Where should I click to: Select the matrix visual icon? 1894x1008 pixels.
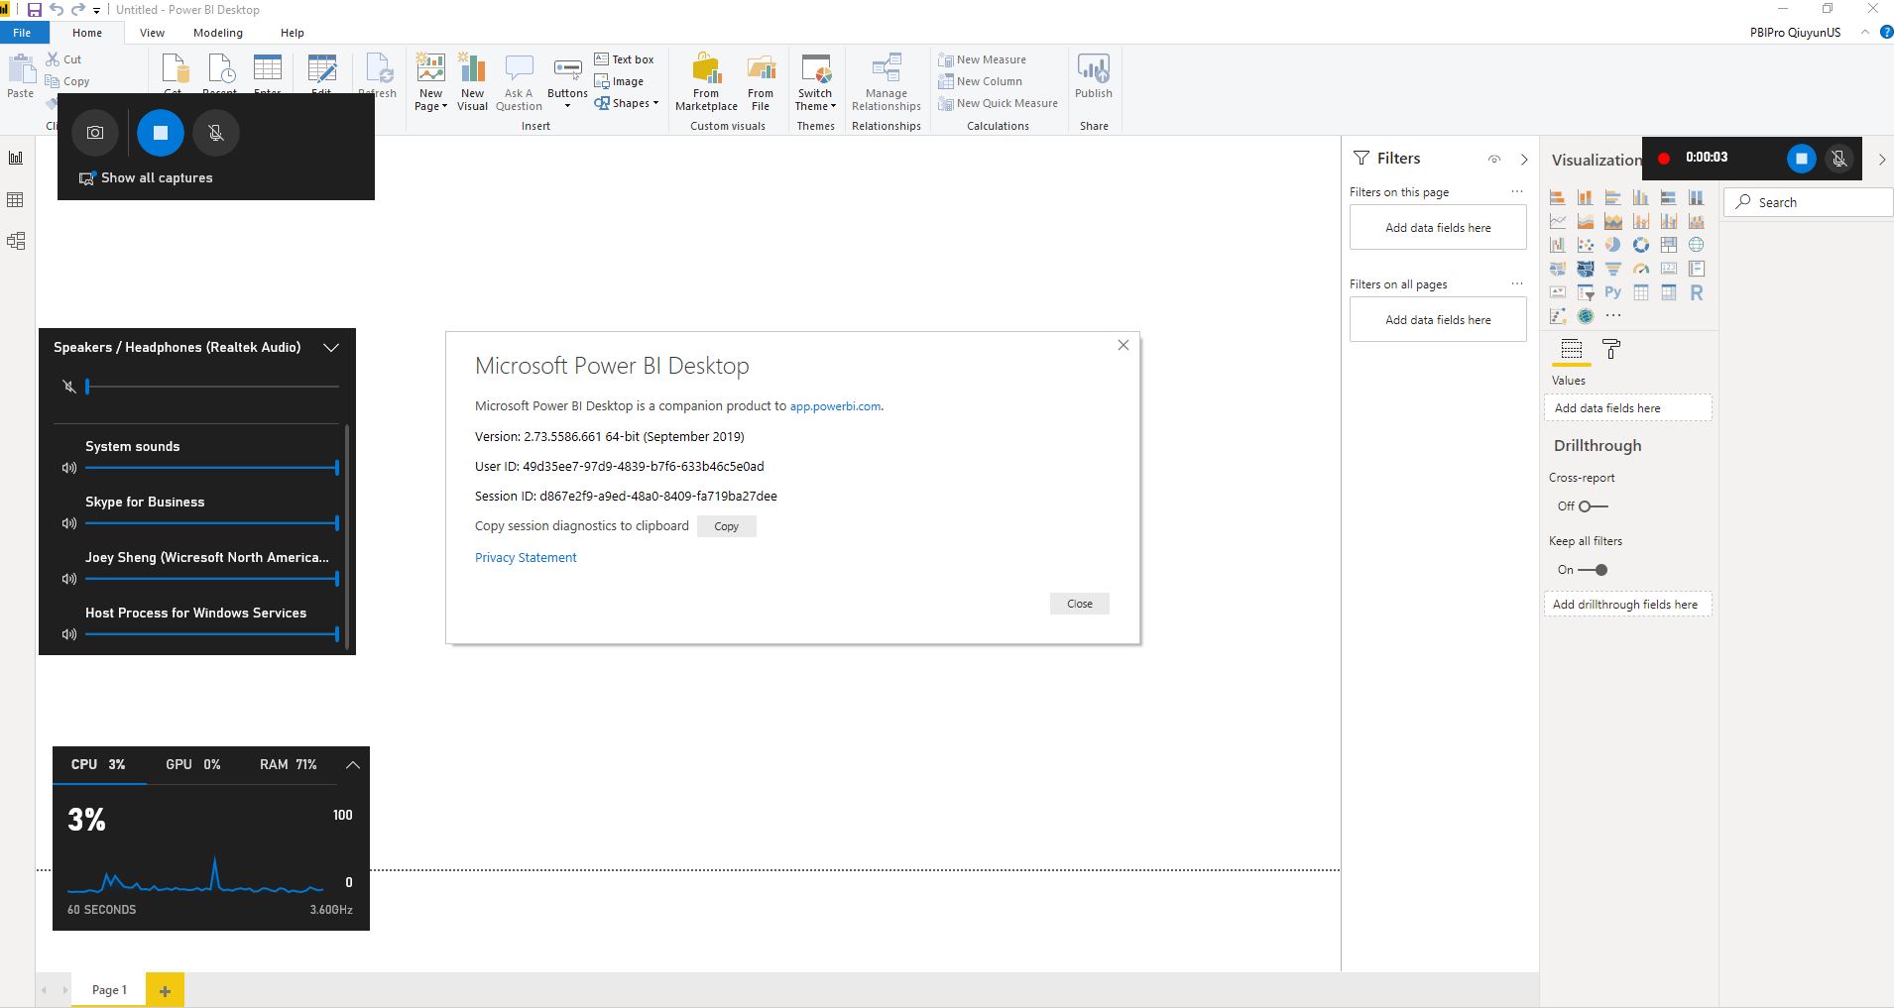click(x=1669, y=292)
